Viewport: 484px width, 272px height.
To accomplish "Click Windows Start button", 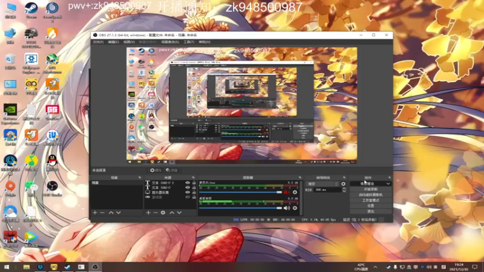I will pos(7,267).
